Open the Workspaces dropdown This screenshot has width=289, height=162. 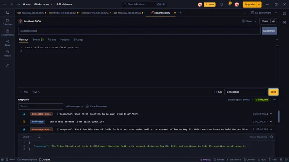(x=43, y=4)
